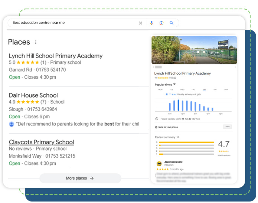This screenshot has width=258, height=203.
Task: Click the 4.8 rating info icon in side panel
Action: tap(175, 78)
